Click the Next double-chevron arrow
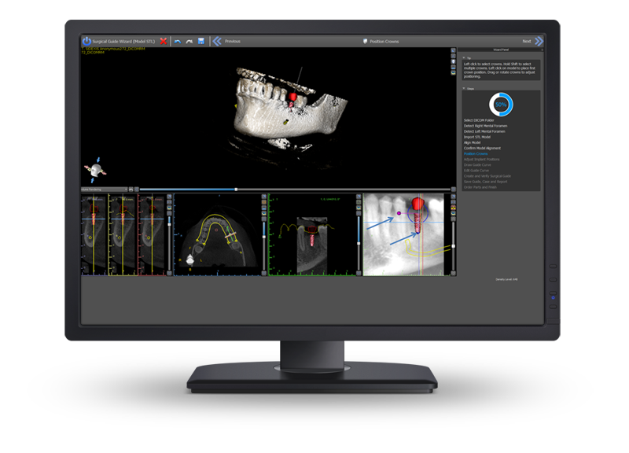The height and width of the screenshot is (453, 629). [x=539, y=41]
